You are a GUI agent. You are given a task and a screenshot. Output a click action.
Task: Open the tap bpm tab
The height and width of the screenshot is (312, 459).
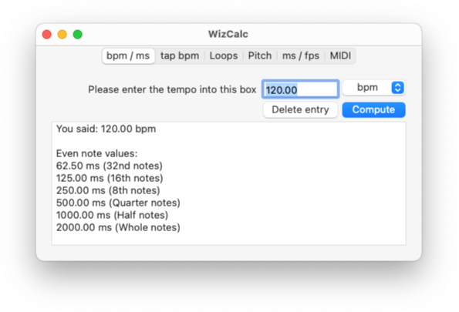(180, 55)
